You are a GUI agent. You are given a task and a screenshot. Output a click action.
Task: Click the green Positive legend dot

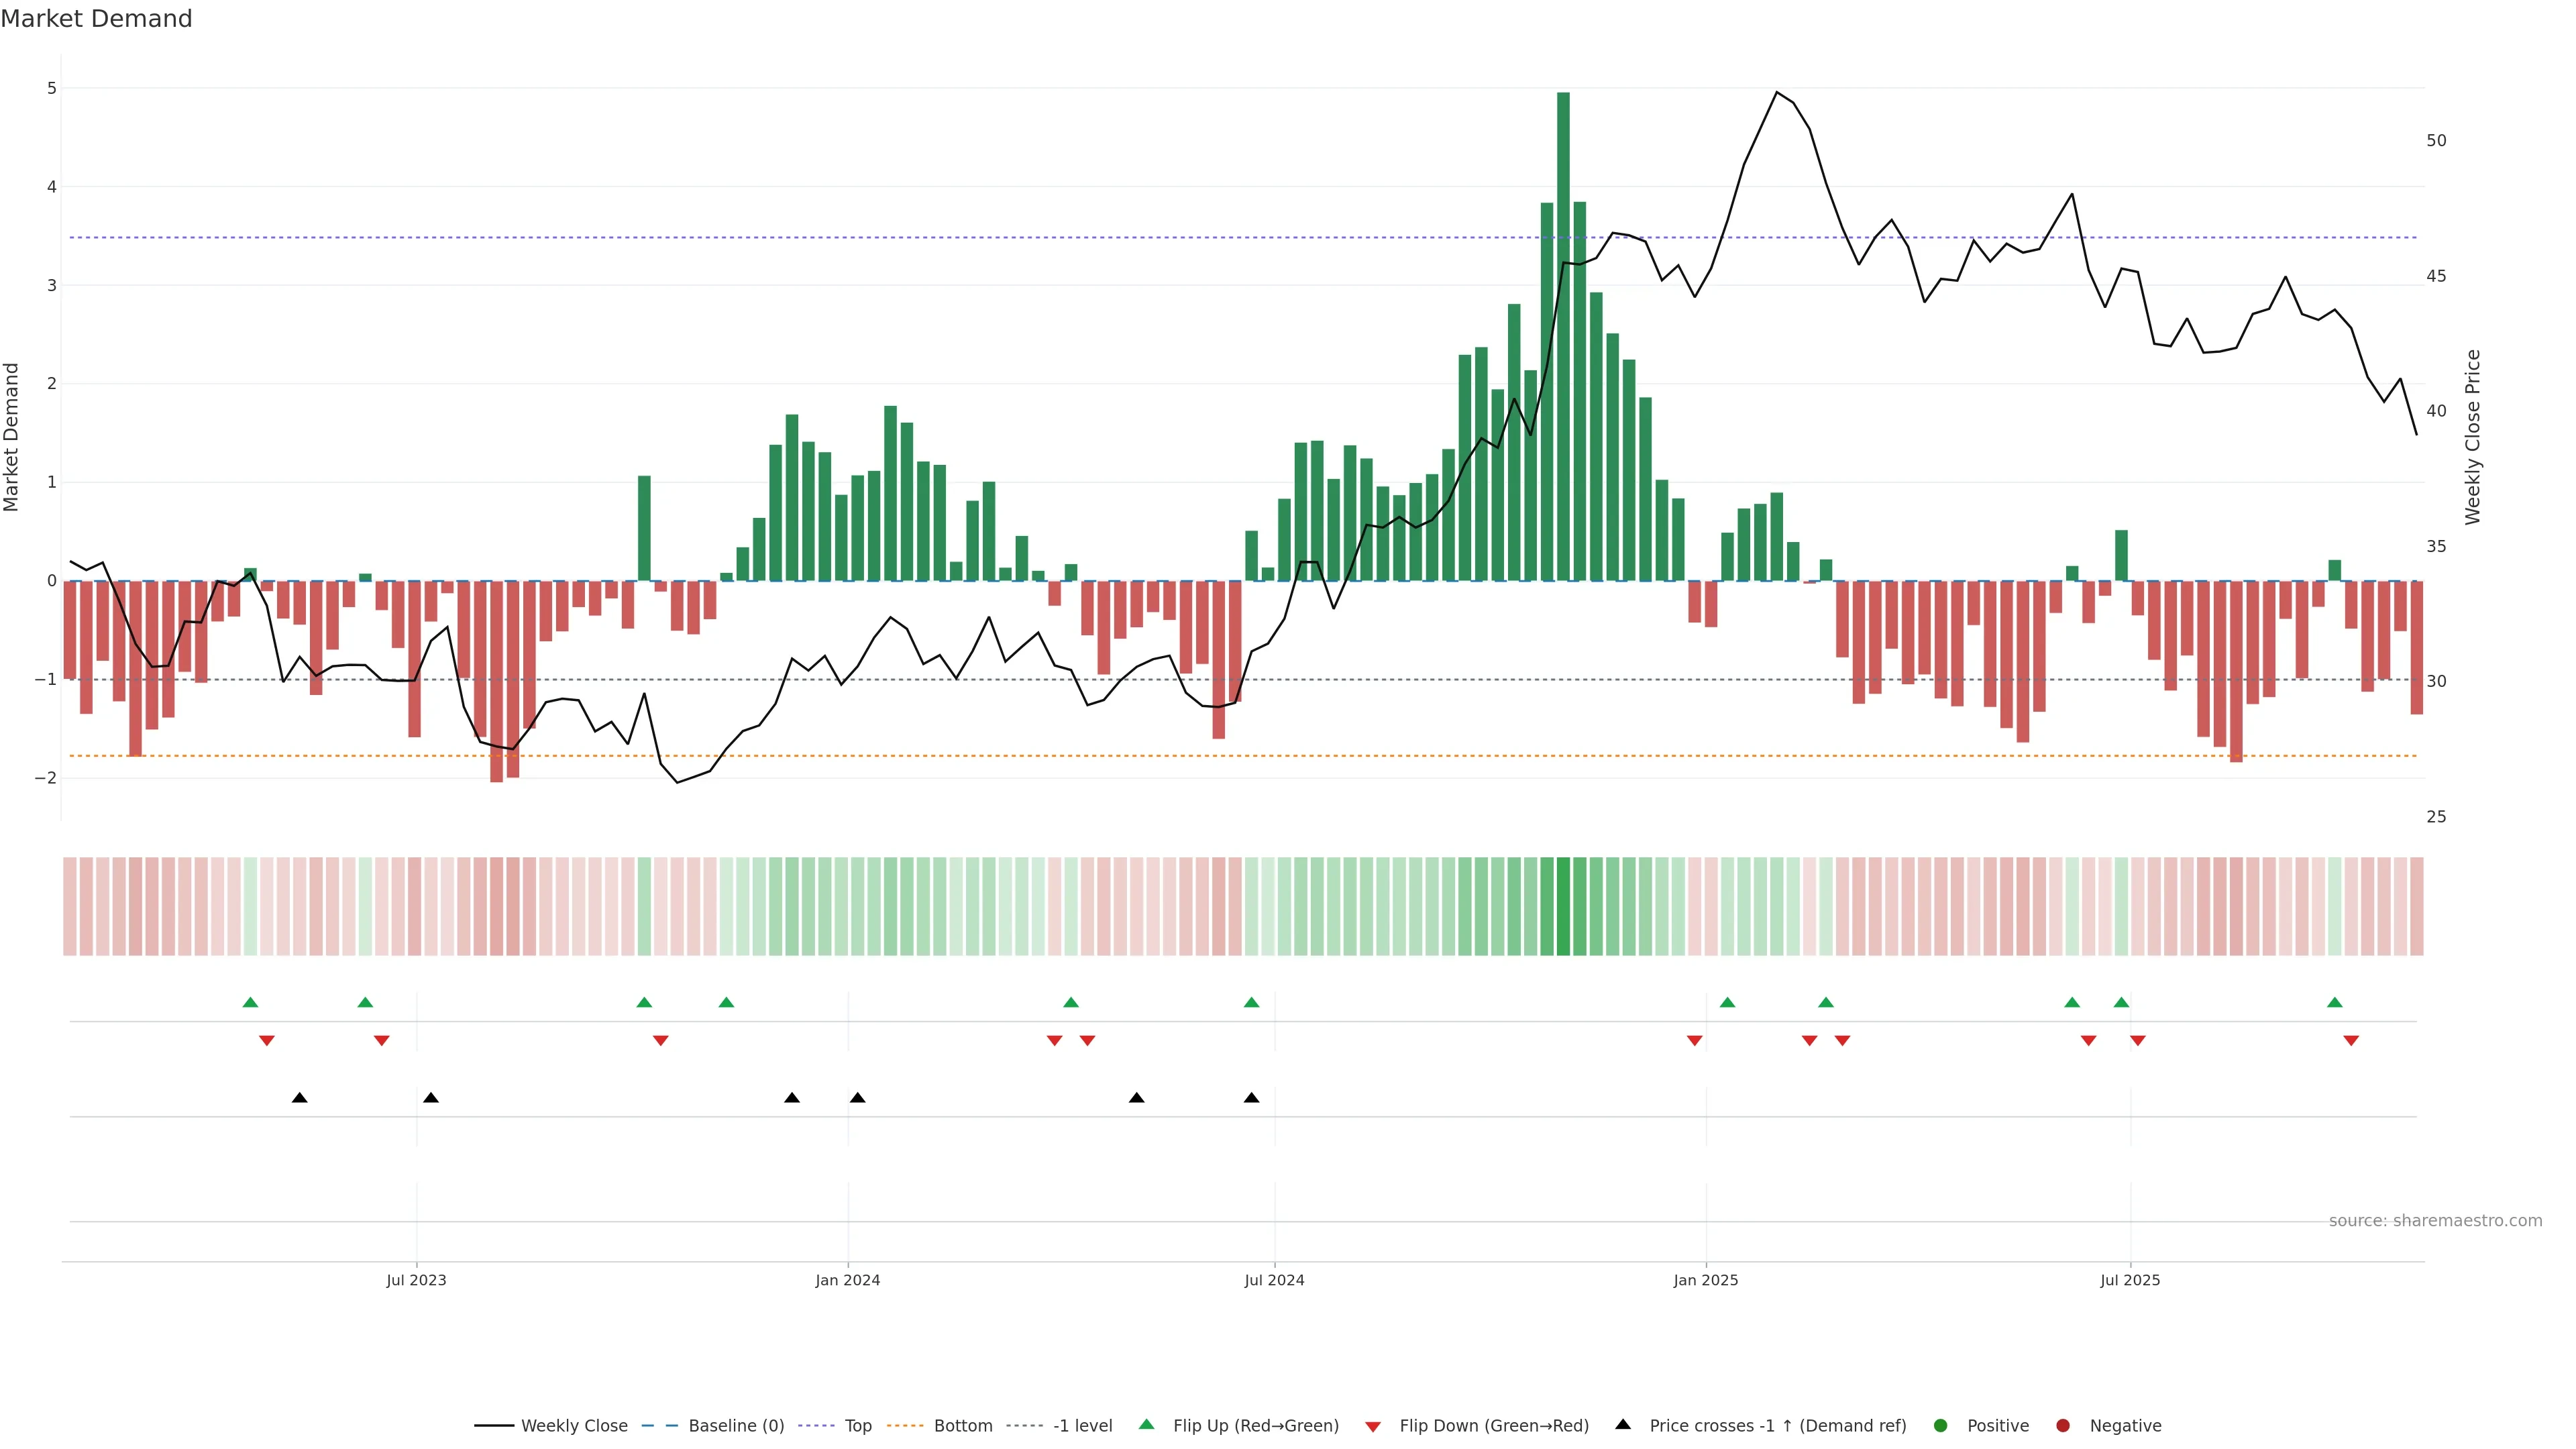pyautogui.click(x=1940, y=1425)
